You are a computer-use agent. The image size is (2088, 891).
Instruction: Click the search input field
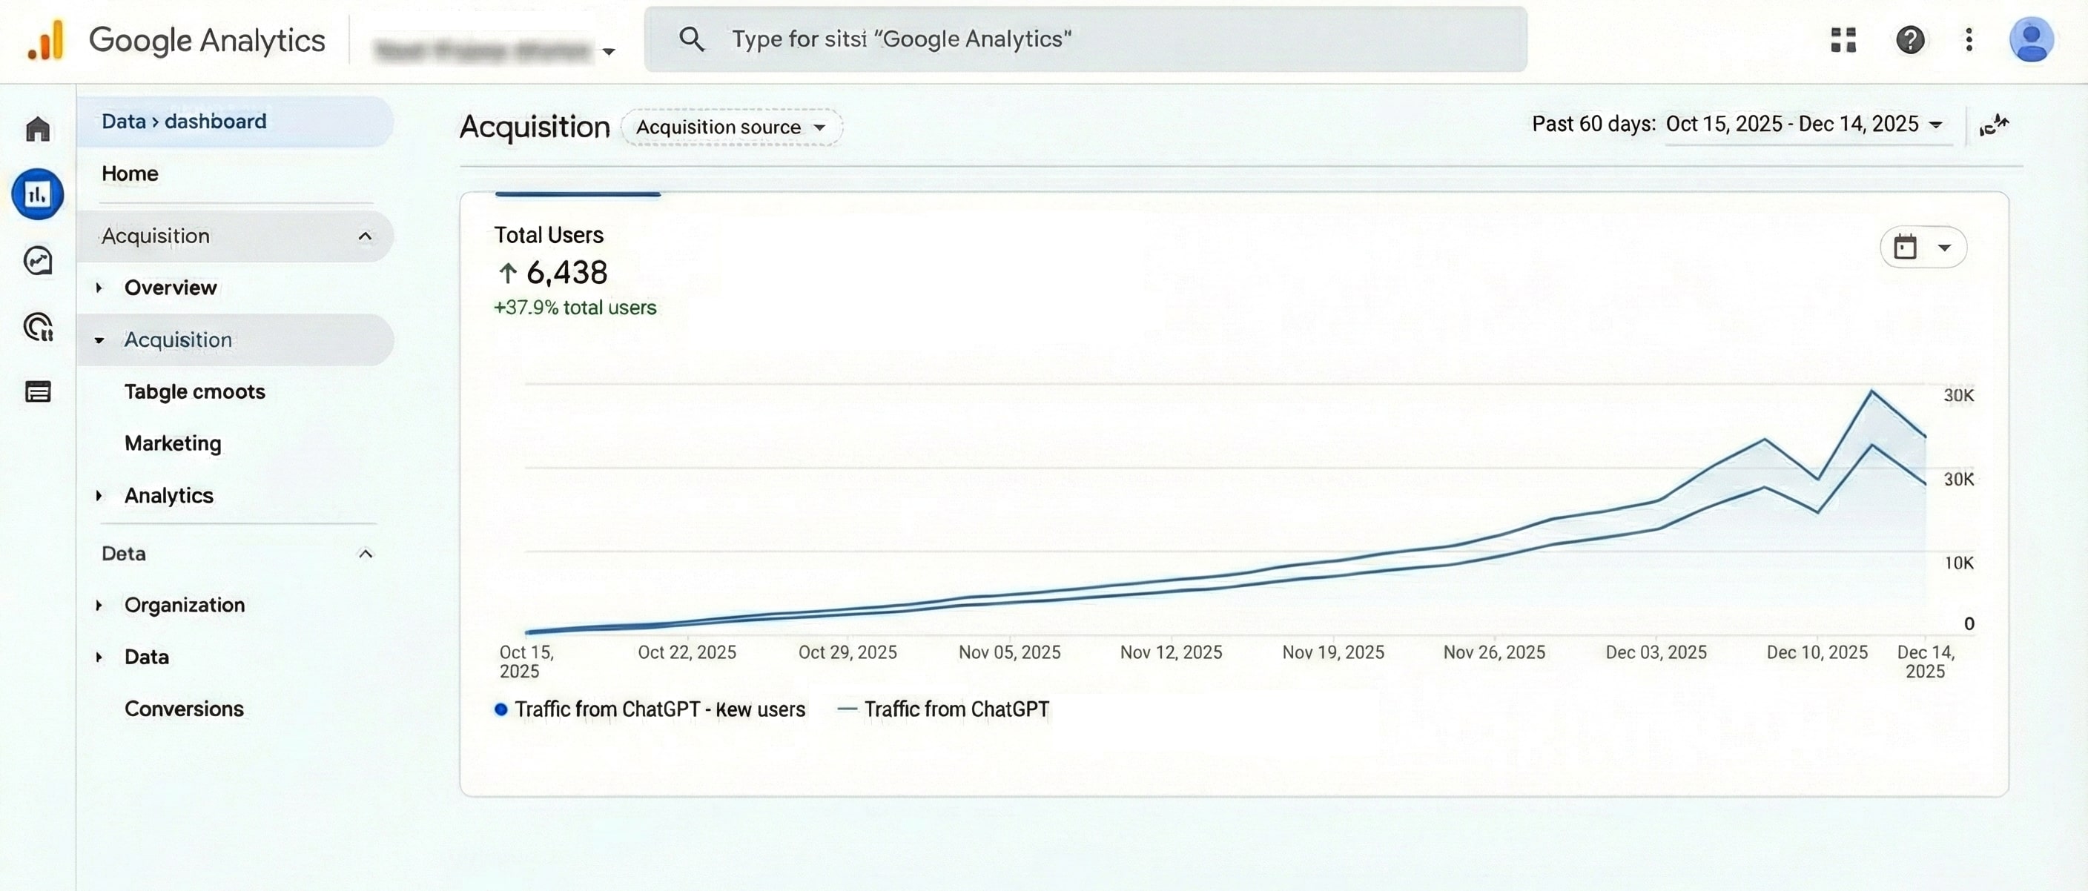[1086, 40]
